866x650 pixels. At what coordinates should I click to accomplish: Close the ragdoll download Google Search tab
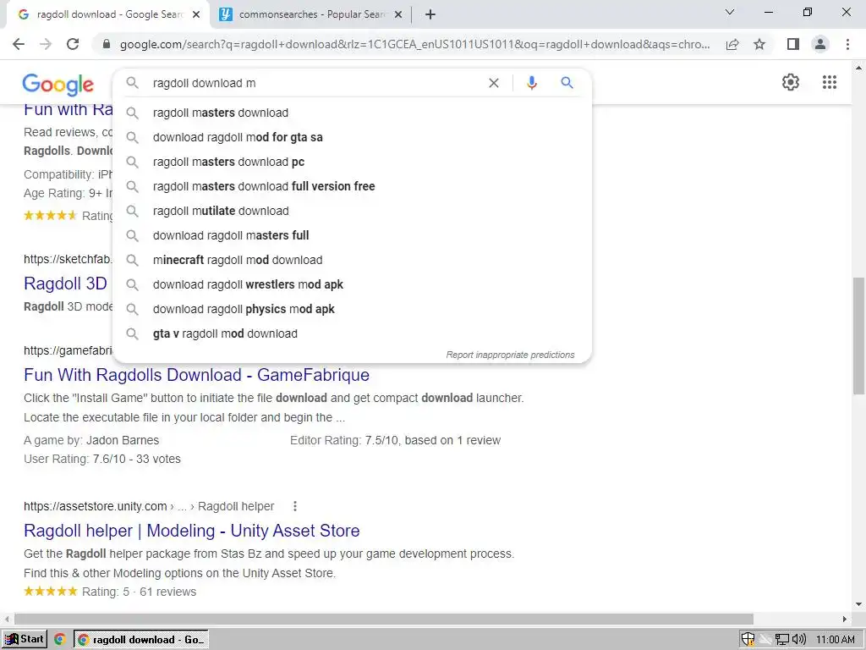(196, 15)
